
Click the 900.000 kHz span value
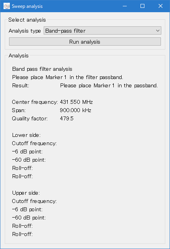pos(76,110)
